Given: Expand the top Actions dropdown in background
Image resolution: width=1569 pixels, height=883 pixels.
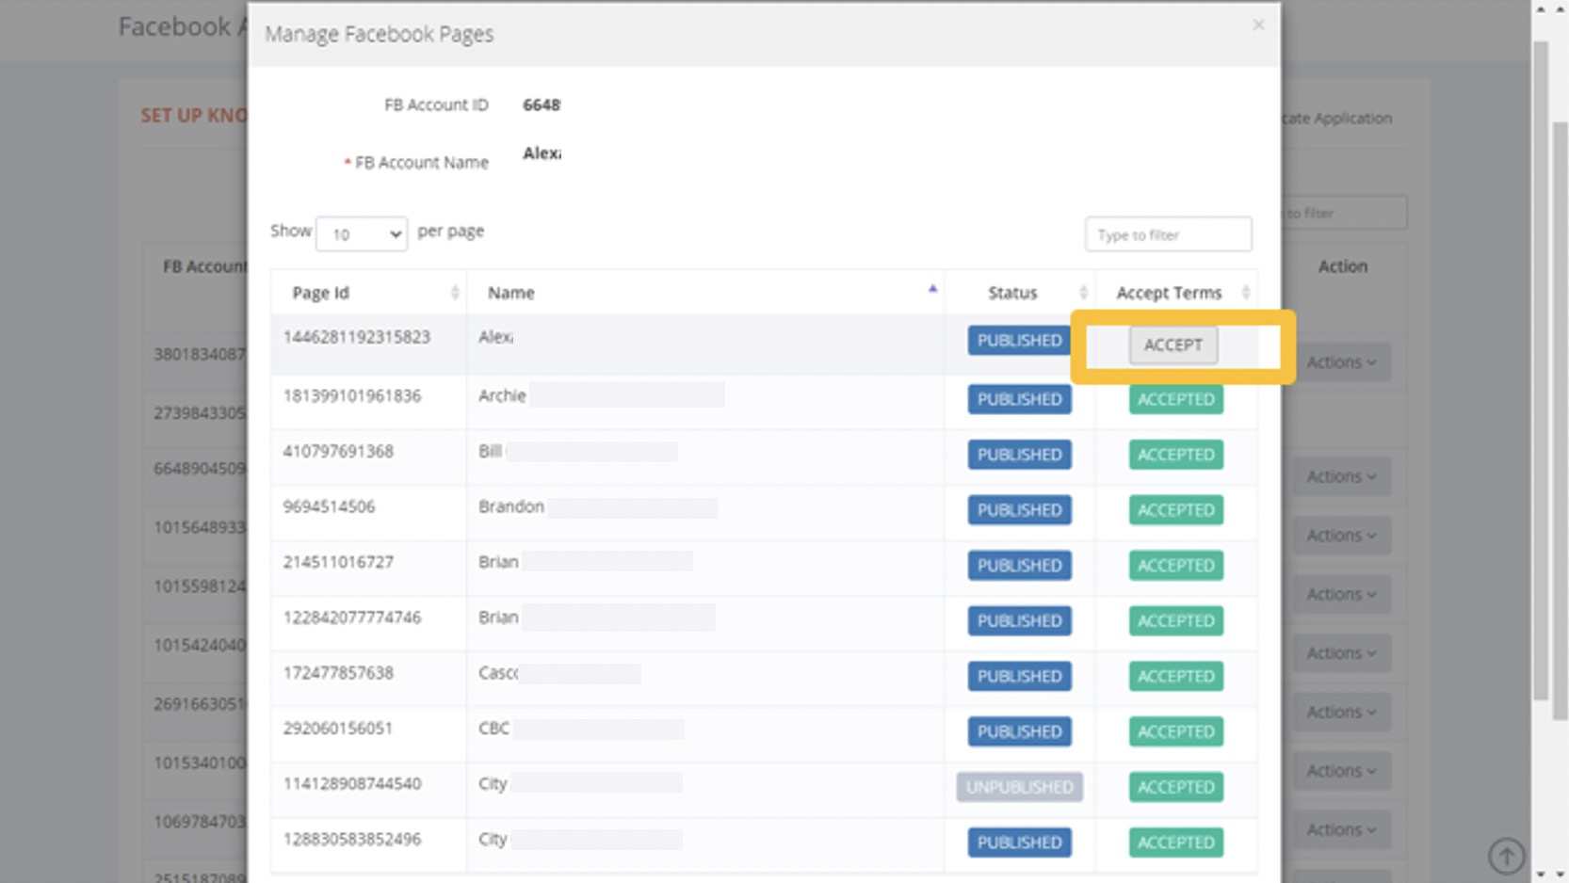Looking at the screenshot, I should 1340,362.
